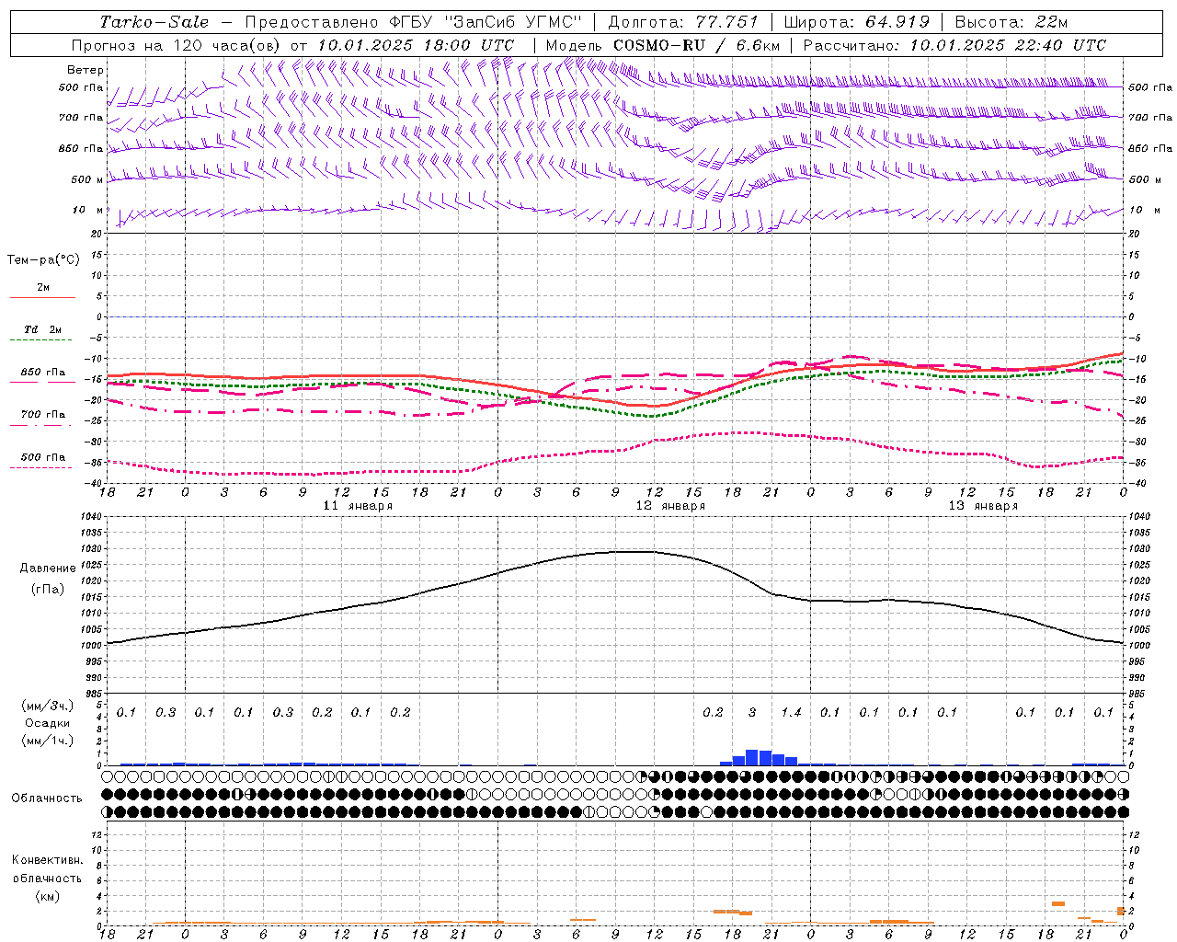This screenshot has height=942, width=1177.
Task: Click the 'Давление' pressure panel label
Action: (x=48, y=569)
